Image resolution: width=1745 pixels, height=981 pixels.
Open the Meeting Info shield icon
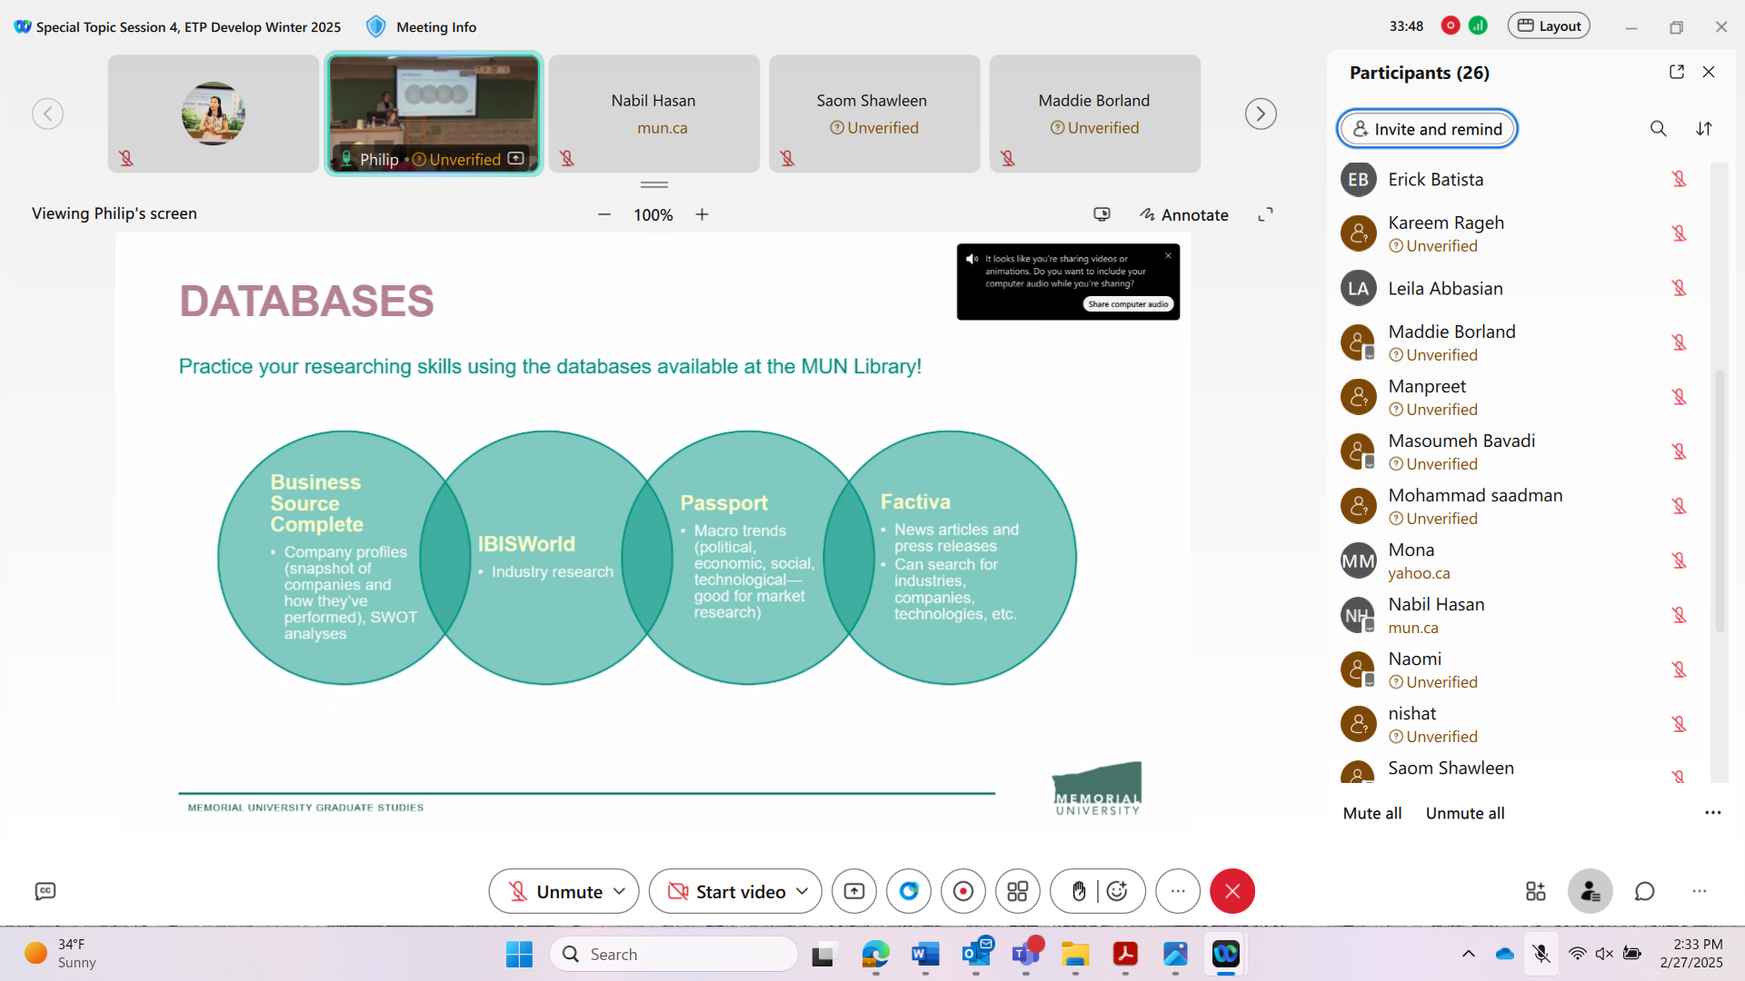tap(375, 26)
